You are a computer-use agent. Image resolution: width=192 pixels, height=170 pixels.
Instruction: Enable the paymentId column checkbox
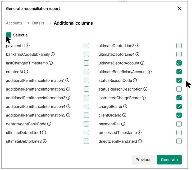pyautogui.click(x=86, y=46)
